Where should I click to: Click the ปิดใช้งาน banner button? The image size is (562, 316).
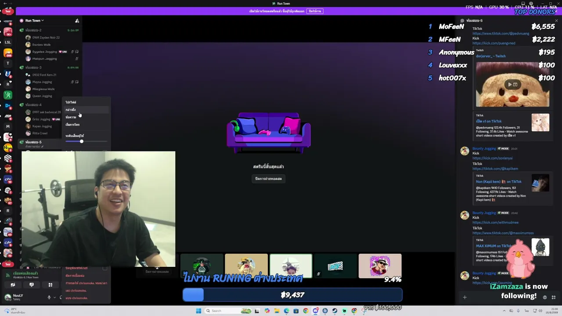(315, 11)
